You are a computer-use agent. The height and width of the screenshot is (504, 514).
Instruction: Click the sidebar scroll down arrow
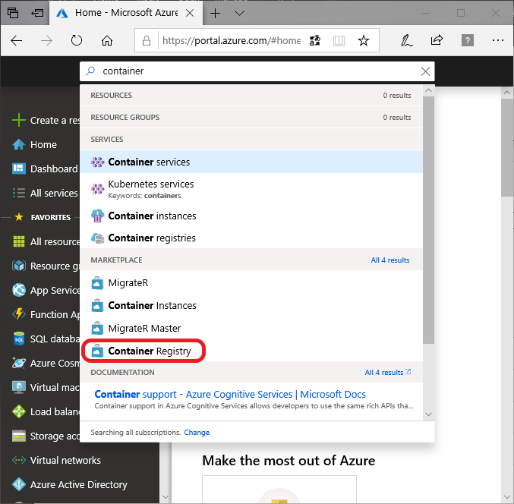click(166, 497)
